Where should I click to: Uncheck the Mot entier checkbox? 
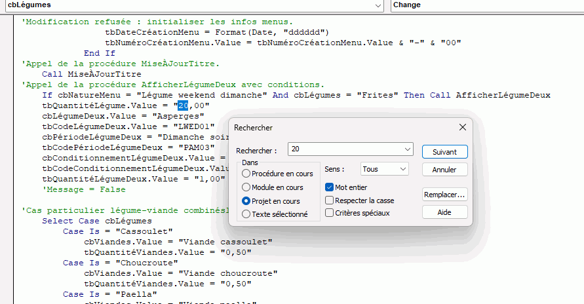click(x=330, y=187)
